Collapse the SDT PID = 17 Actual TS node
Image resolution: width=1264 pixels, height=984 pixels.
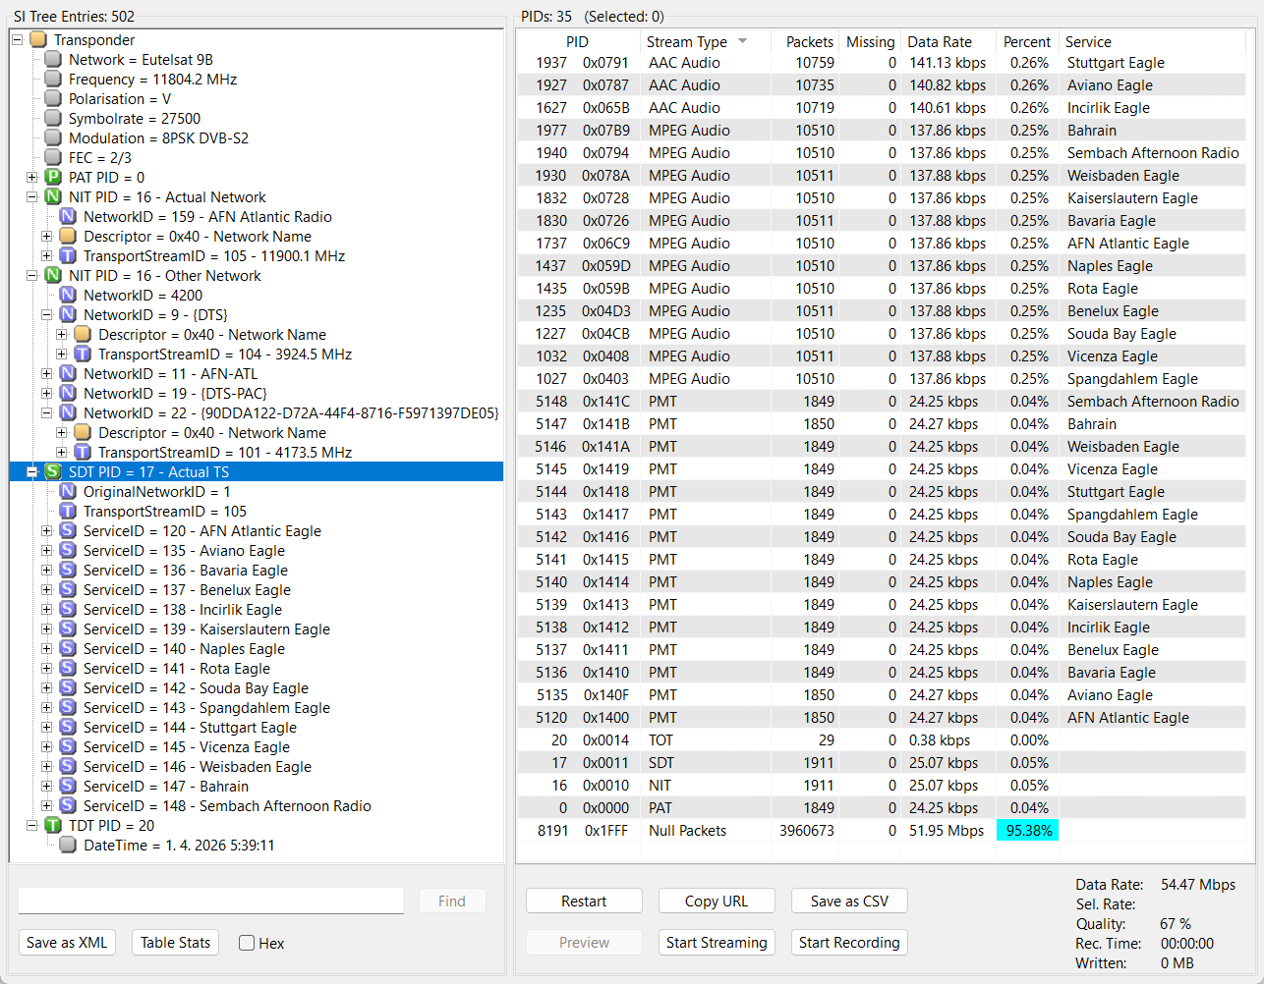coord(31,472)
